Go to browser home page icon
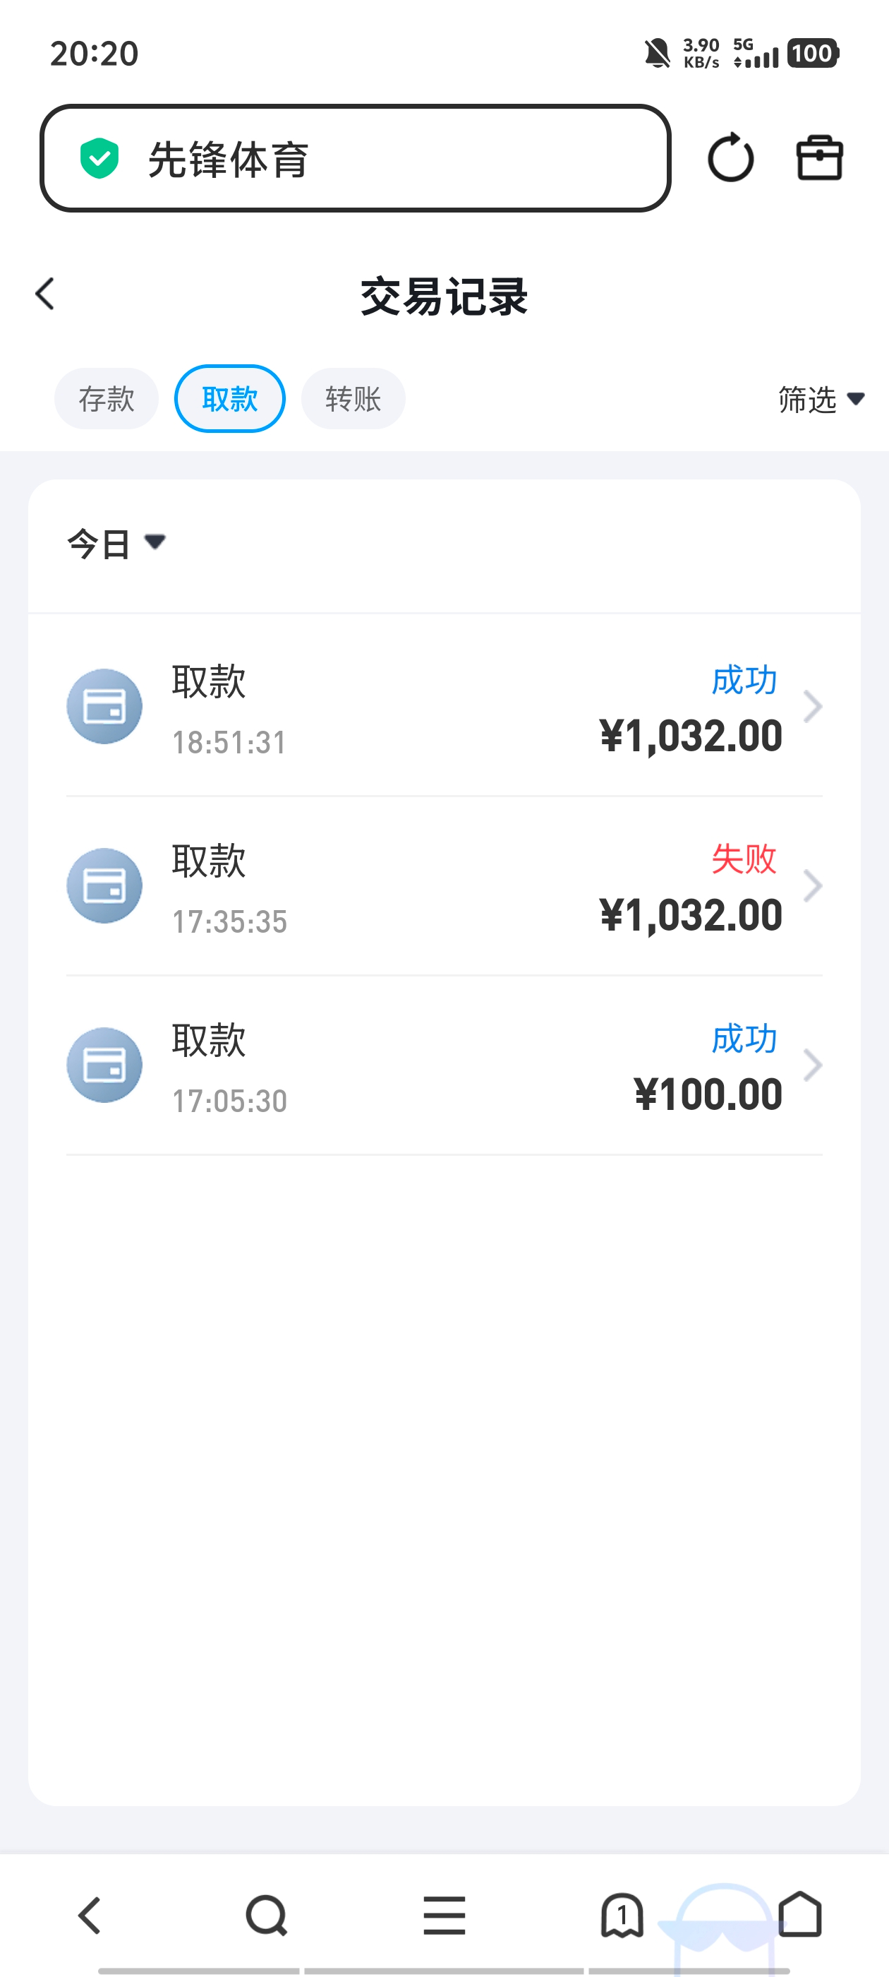889x1977 pixels. coord(800,1914)
